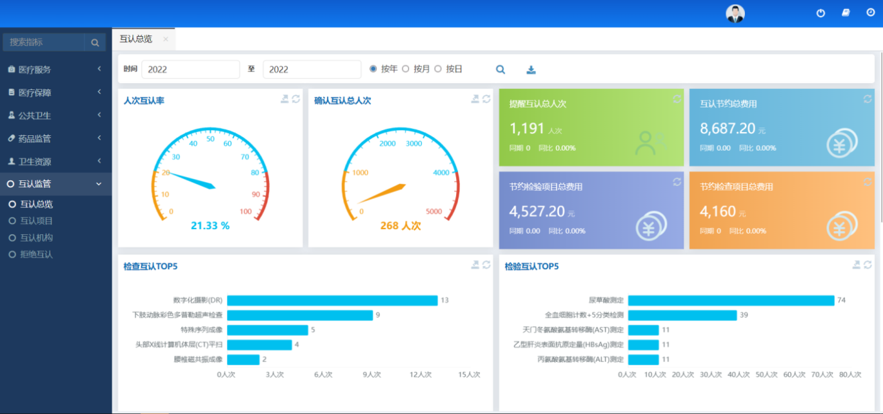Screen dimensions: 883x414
Task: Click the clock icon in top header
Action: [870, 13]
